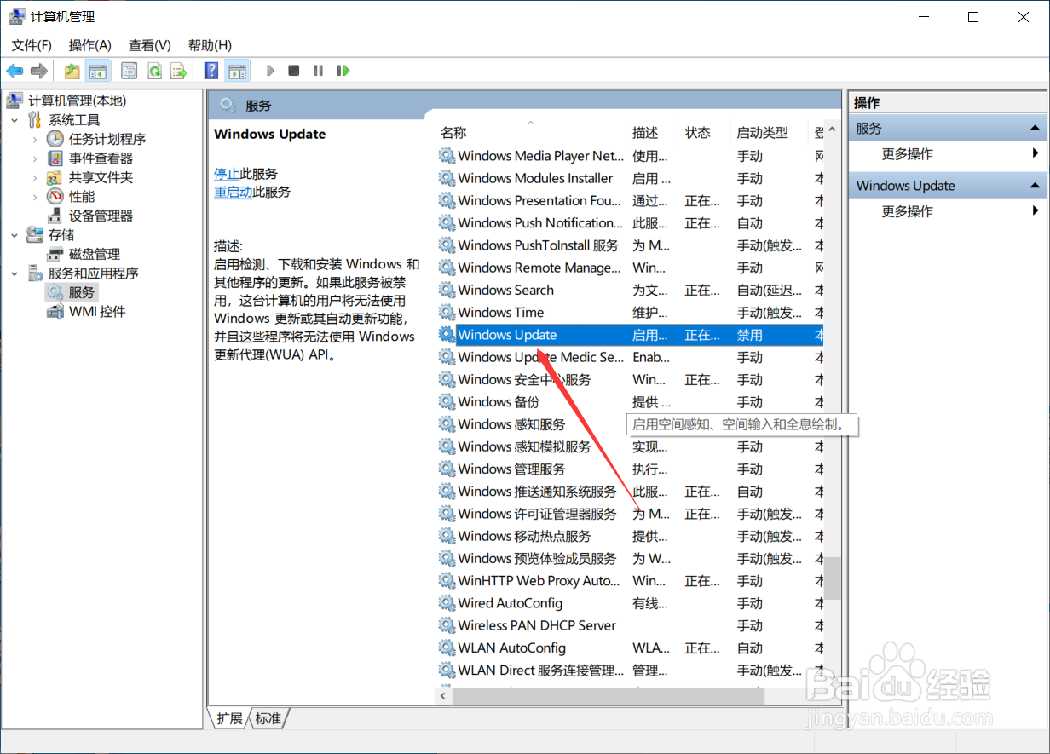Screen dimensions: 1050x754
Task: Sort by the 描述 column header
Action: (652, 133)
